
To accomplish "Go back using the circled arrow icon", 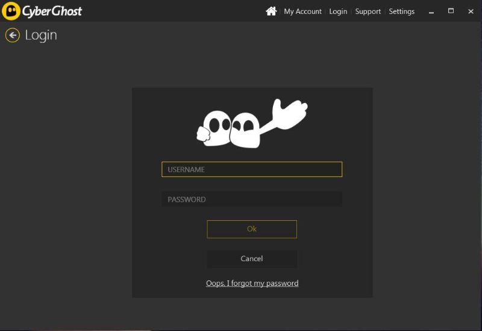I will pyautogui.click(x=12, y=36).
